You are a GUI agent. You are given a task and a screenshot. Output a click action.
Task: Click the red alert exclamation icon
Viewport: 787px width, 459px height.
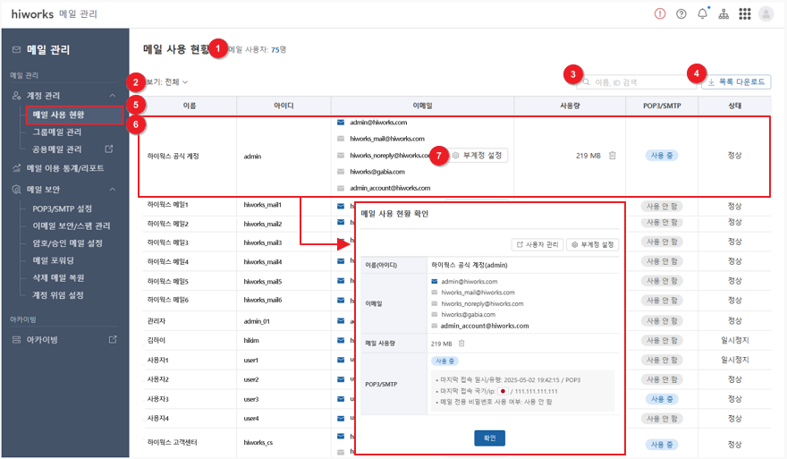tap(660, 13)
